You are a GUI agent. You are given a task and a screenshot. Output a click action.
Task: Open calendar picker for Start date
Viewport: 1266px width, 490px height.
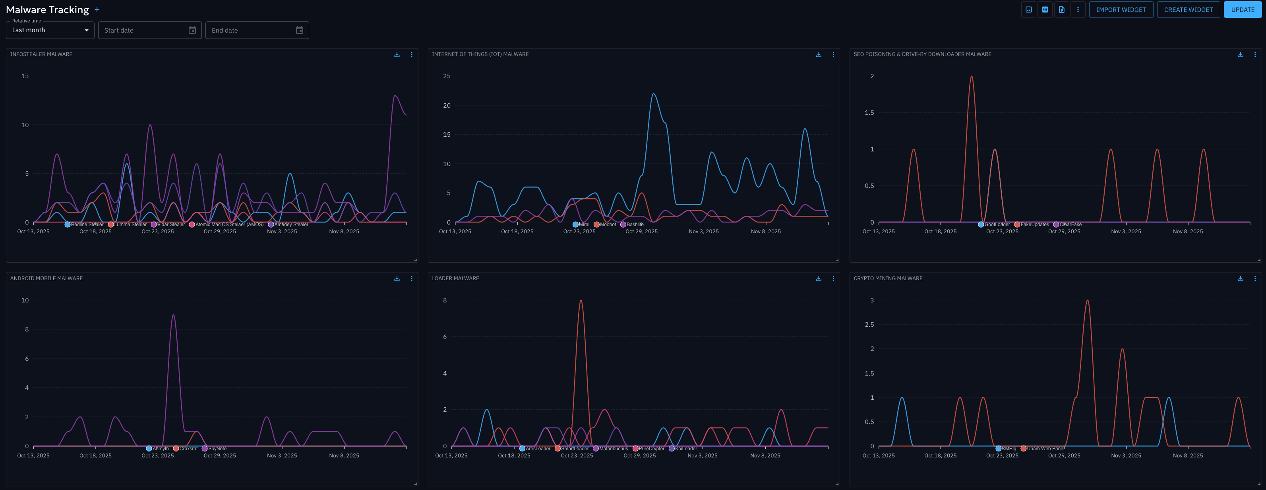coord(192,31)
